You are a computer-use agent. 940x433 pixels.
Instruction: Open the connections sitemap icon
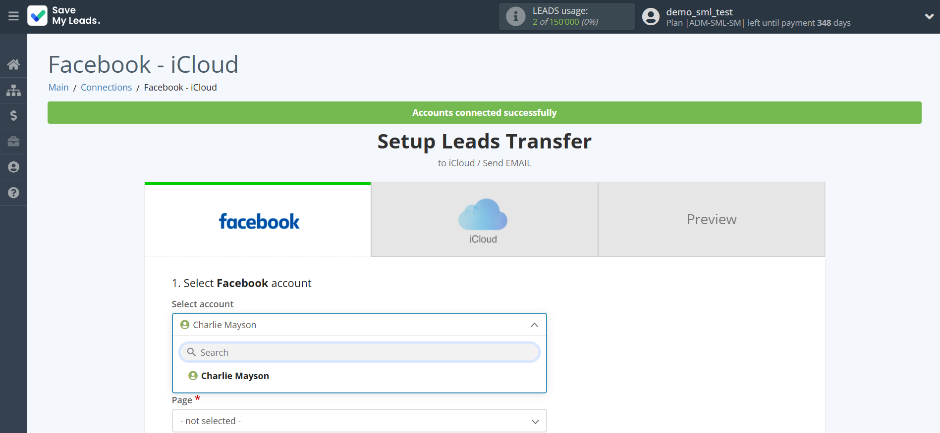point(13,90)
